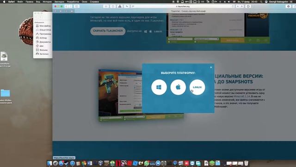296x167 pixels.
Task: Open the Разработка menu
Action: click(73, 2)
